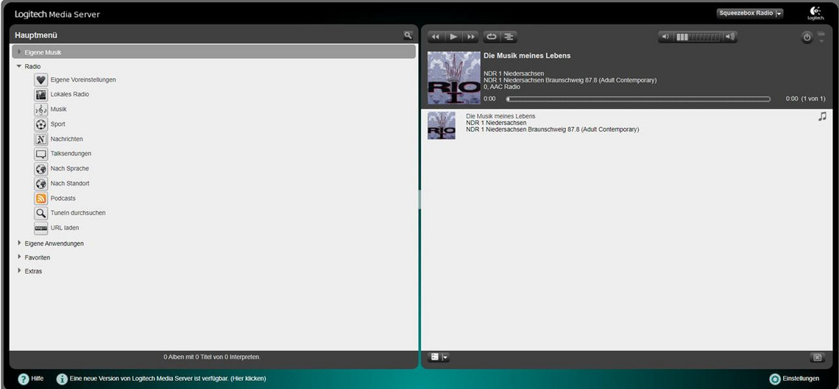This screenshot has width=839, height=389.
Task: Open the Talksendungen speech bubble icon
Action: click(x=40, y=154)
